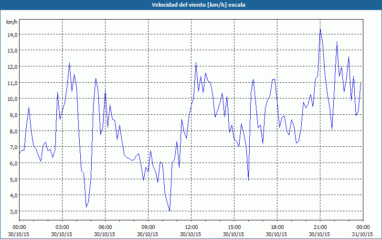Click the 12,0 y-axis label
Image resolution: width=382 pixels, height=239 pixels.
[x=12, y=67]
